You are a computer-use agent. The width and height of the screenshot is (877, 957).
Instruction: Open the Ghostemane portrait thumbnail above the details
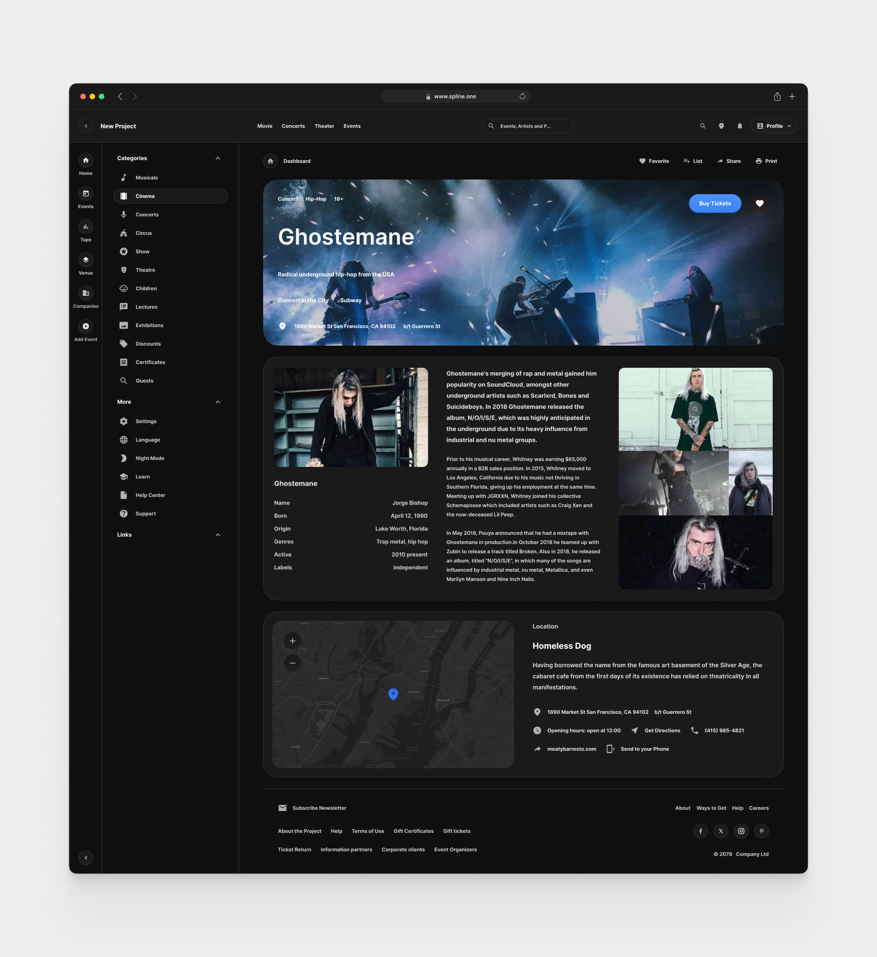[351, 418]
